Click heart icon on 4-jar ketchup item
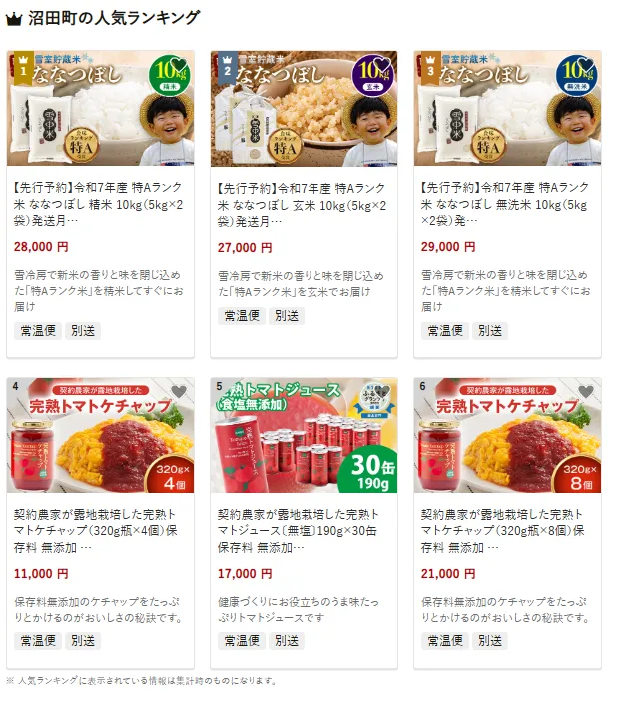Screen dimensions: 623x708 pos(179,391)
